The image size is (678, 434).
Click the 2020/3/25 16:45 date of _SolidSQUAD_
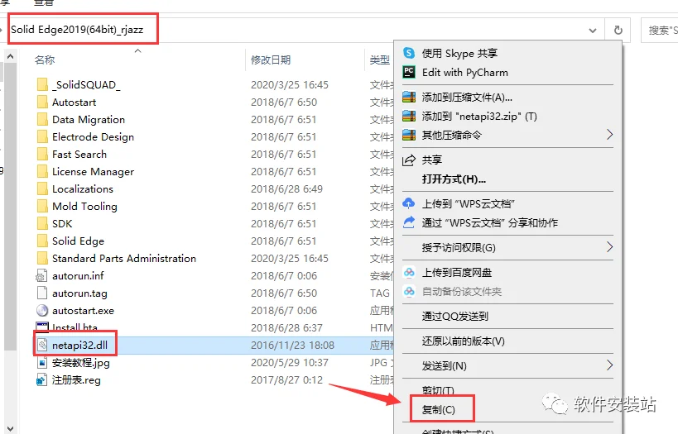pyautogui.click(x=290, y=84)
